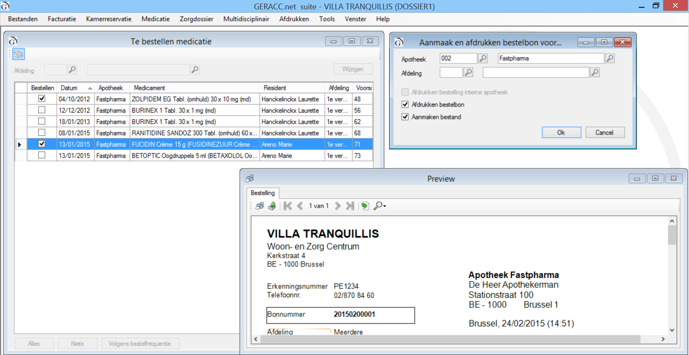Viewport: 689px width, 355px height.
Task: Open the zoom magnifier in Preview toolbar
Action: tap(378, 206)
